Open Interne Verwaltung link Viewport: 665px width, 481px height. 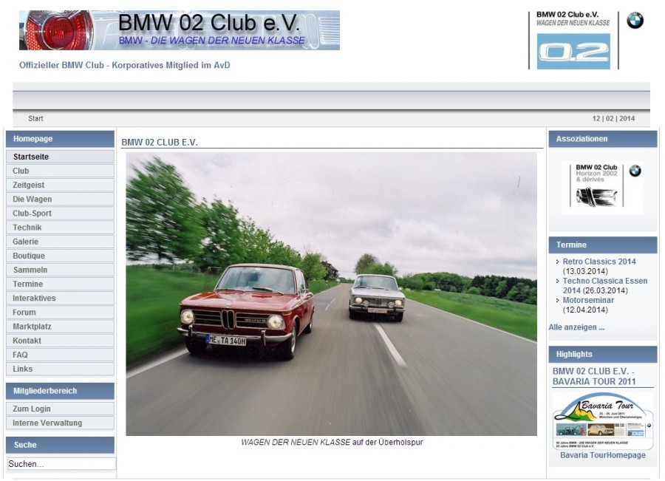[x=61, y=423]
